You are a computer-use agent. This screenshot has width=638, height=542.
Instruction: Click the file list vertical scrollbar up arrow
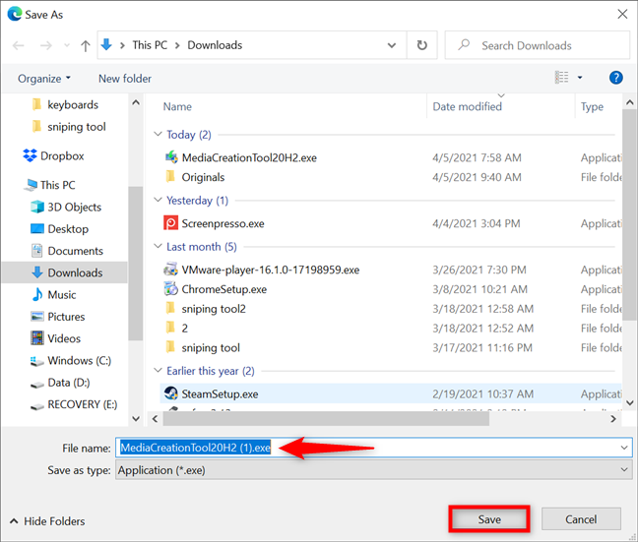click(629, 102)
